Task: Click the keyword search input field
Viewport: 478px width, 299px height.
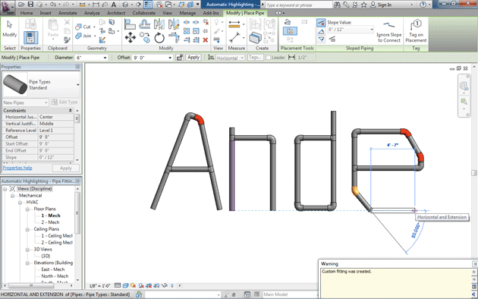Action: coord(298,5)
